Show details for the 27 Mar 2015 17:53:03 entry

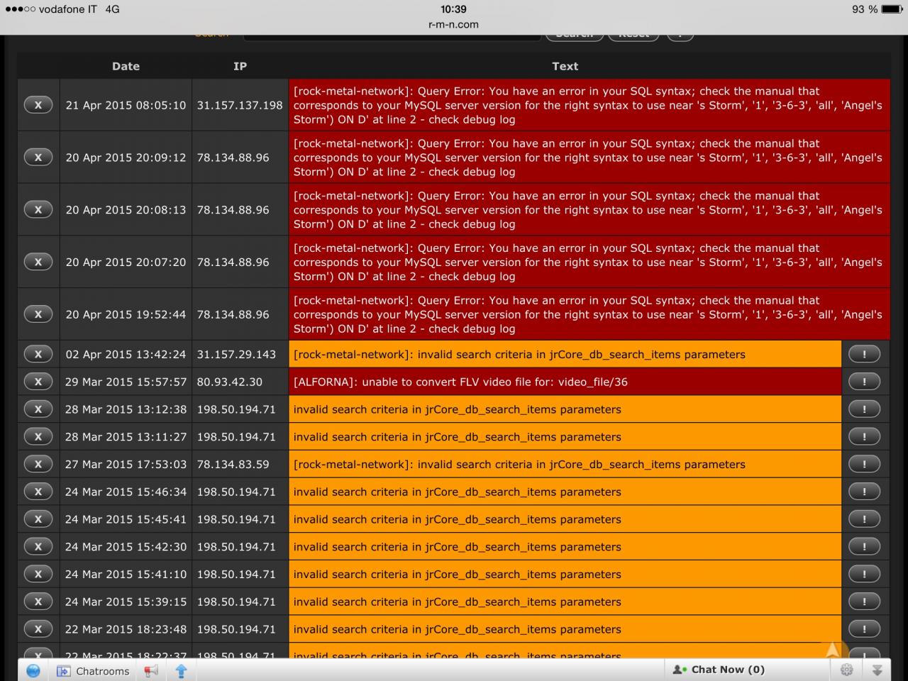point(864,464)
